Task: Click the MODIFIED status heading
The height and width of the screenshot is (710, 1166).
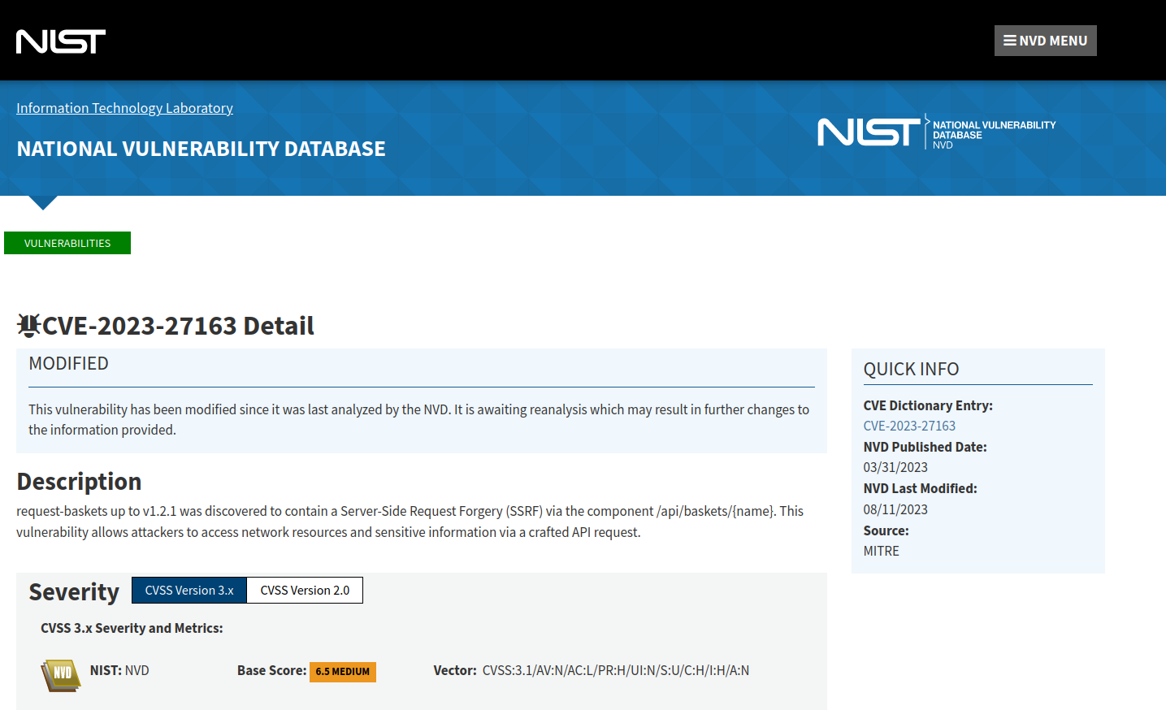Action: (68, 363)
